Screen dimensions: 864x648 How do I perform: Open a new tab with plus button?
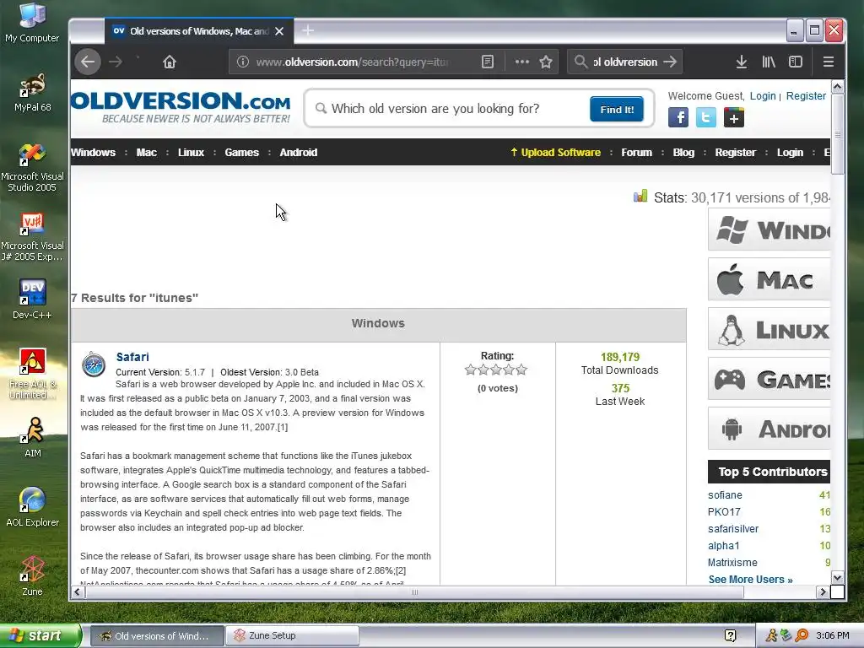[x=308, y=31]
